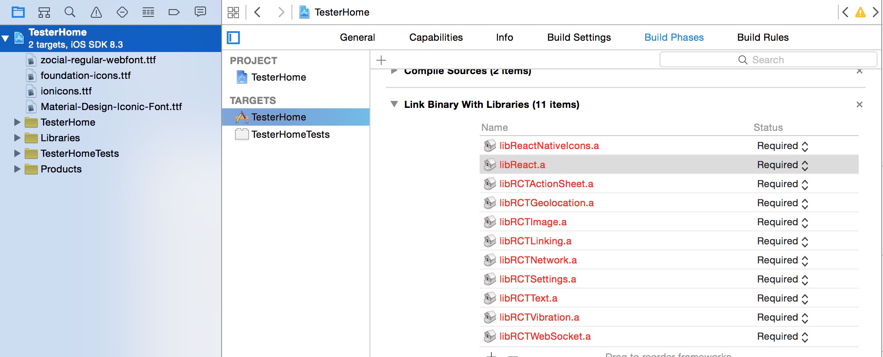The image size is (883, 357).
Task: Open the Breakpoint navigator icon
Action: [174, 12]
